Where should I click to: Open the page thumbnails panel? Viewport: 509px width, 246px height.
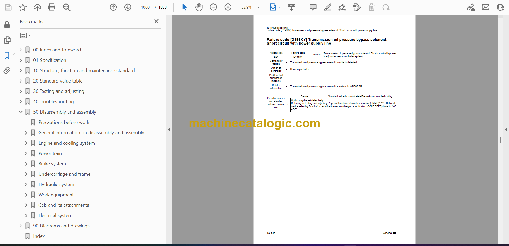(7, 40)
